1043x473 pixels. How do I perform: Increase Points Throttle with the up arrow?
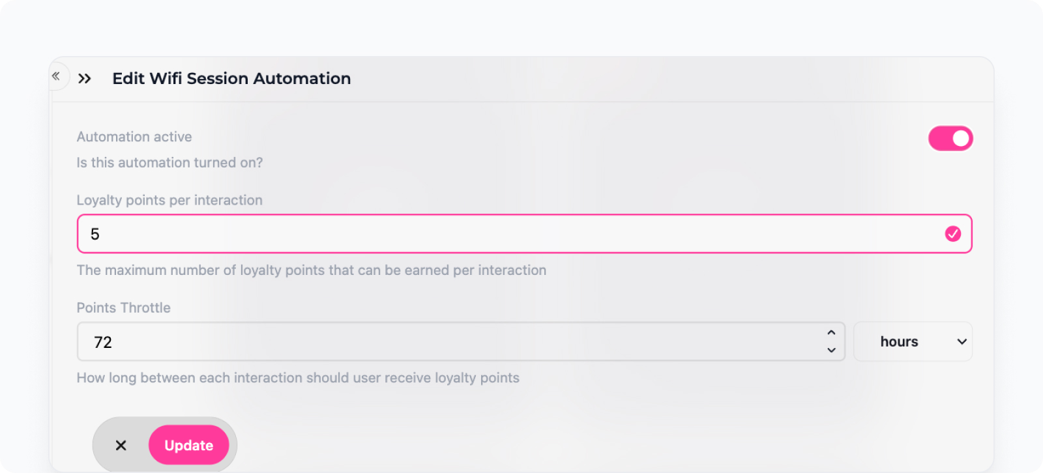coord(831,332)
